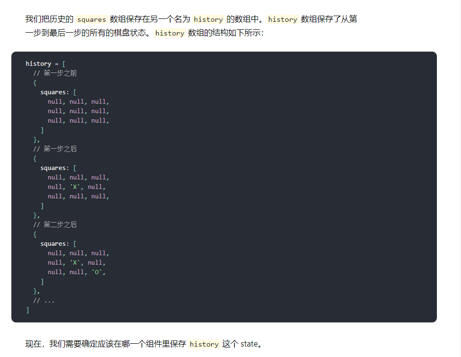Select the inline code badge 'squares' in first paragraph
The height and width of the screenshot is (357, 461).
91,19
